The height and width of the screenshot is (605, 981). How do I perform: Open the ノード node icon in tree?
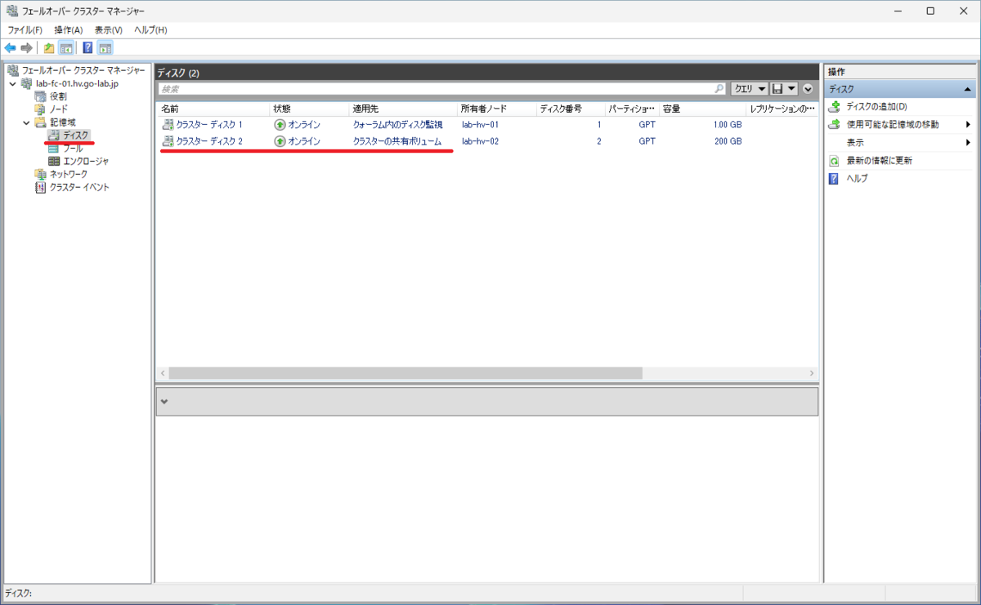point(41,109)
